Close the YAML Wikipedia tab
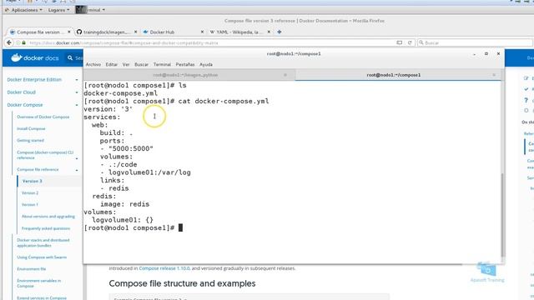 click(269, 32)
